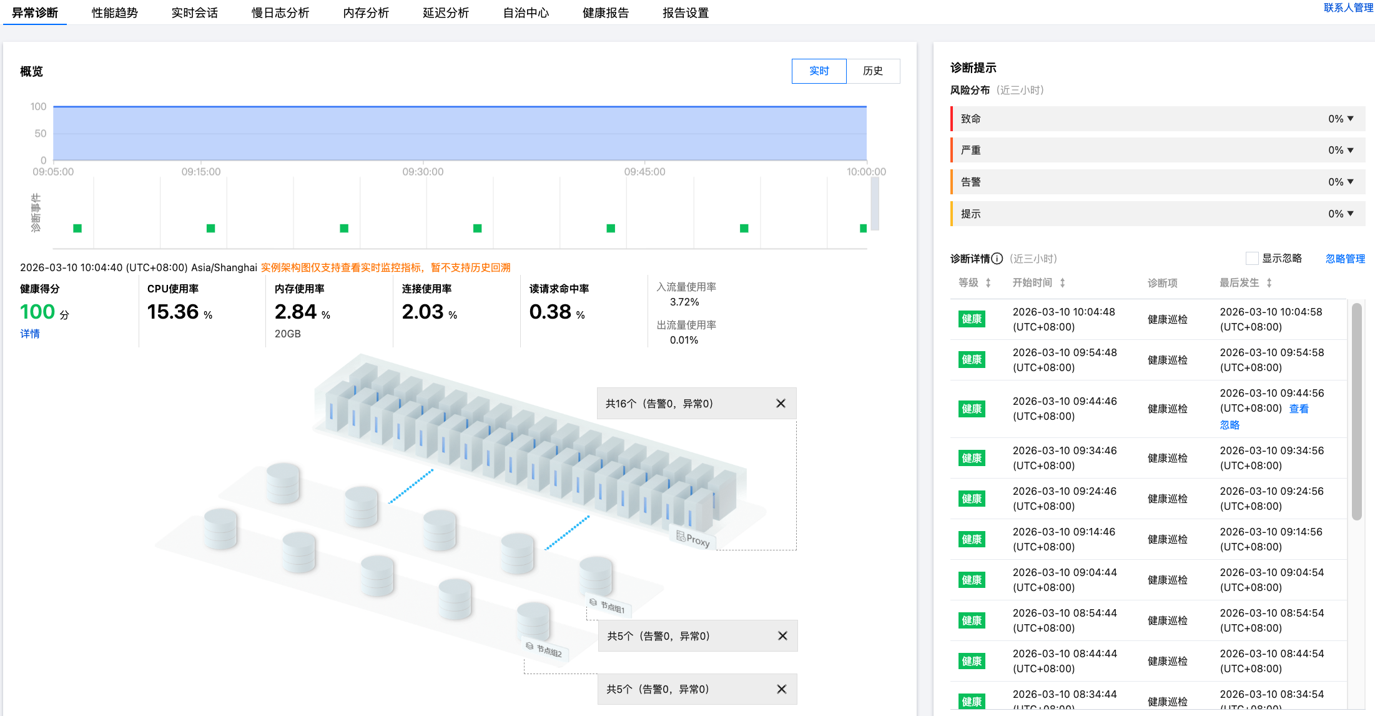The height and width of the screenshot is (716, 1375).
Task: Expand the 严重 risk level row
Action: click(1350, 150)
